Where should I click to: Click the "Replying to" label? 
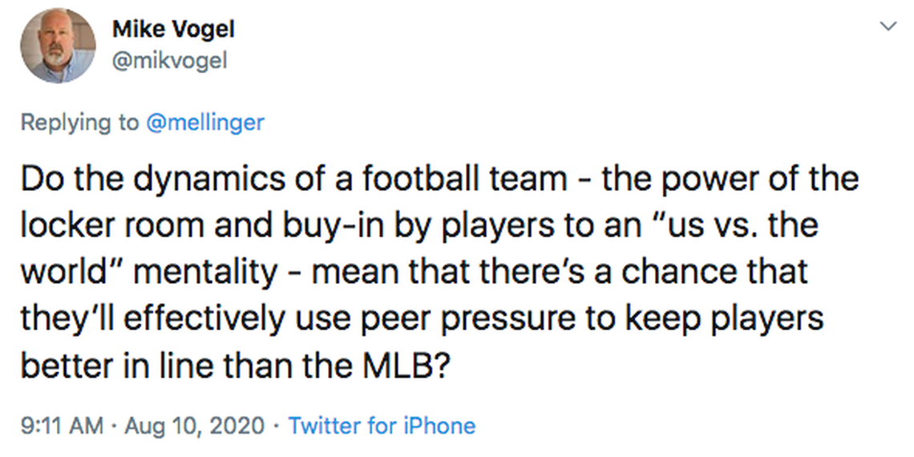click(79, 123)
